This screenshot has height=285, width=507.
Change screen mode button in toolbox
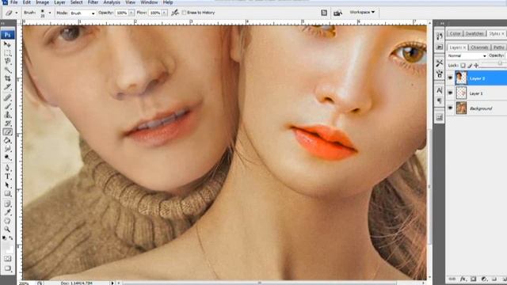point(7,268)
